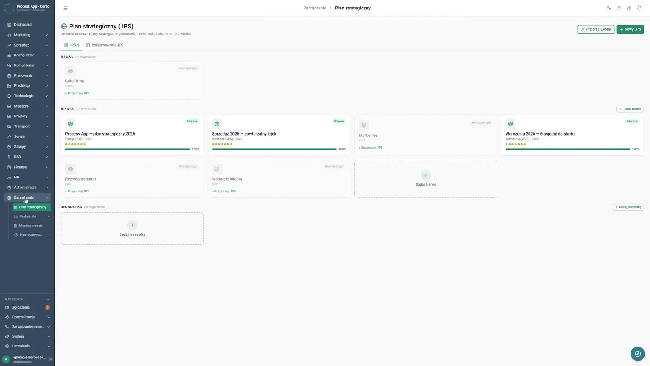
Task: Click the logout icon beside administrator account
Action: click(x=51, y=359)
